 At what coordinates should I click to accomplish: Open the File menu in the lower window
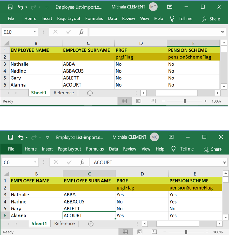11,149
